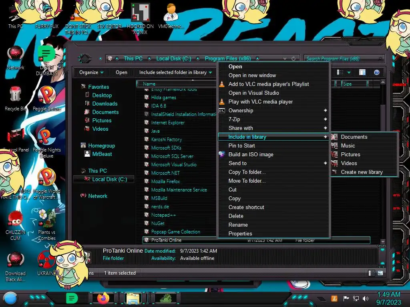This screenshot has width=410, height=307.
Task: Launch Peggle World of Warcraft shortcut
Action: click(47, 184)
